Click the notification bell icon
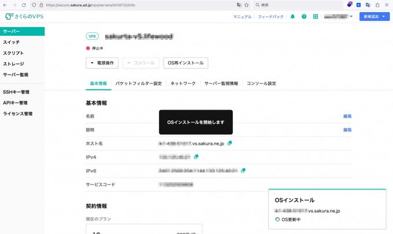 [x=292, y=17]
